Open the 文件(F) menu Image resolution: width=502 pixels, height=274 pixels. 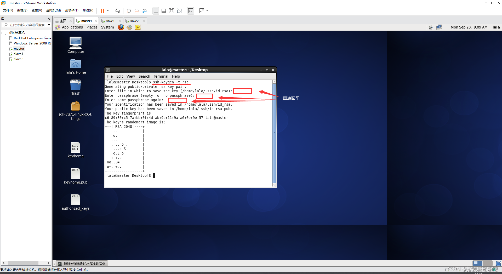[8, 10]
